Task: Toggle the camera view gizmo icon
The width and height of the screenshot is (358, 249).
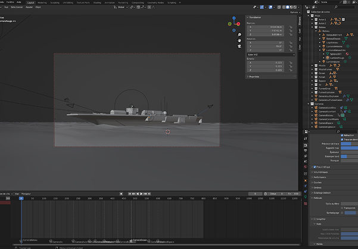Action: click(239, 46)
